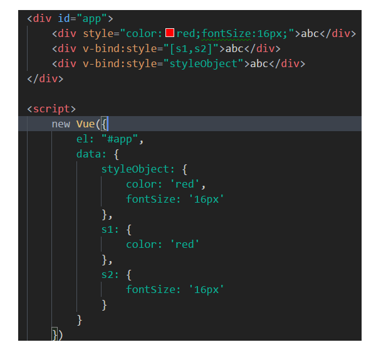Click the styleObject key in data
This screenshot has width=371, height=347.
click(135, 169)
